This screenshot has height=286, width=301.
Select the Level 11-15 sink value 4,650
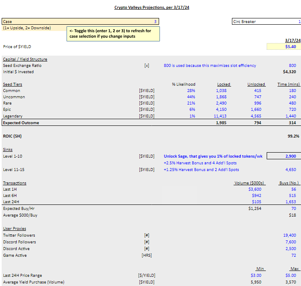pos(291,170)
